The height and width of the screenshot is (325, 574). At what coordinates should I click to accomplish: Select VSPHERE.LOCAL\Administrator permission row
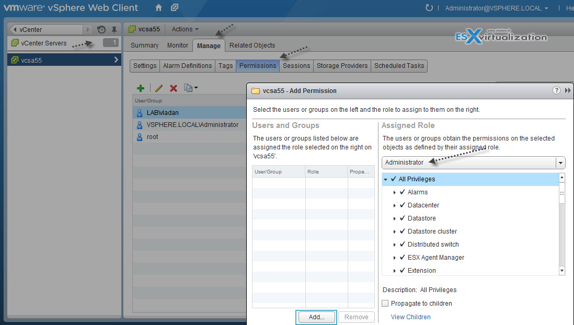(189, 125)
